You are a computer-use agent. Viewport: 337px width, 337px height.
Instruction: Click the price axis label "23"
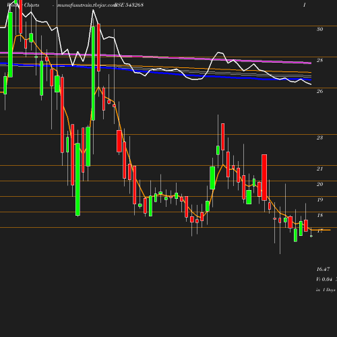[319, 137]
